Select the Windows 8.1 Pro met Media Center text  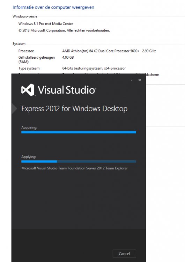pyautogui.click(x=46, y=24)
